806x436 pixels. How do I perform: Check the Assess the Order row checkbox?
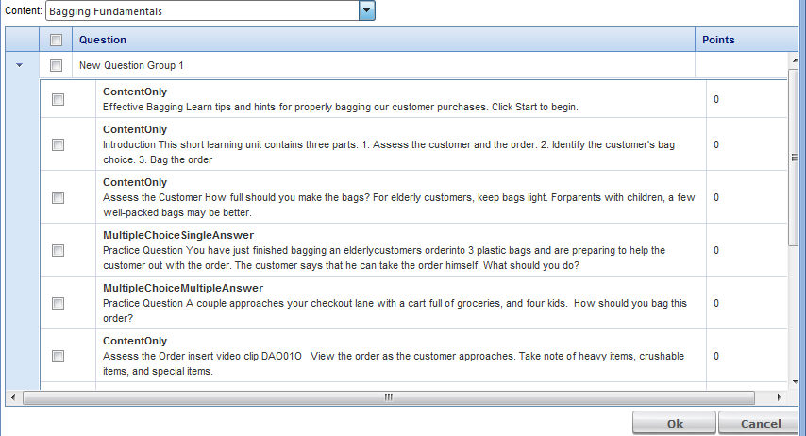click(x=59, y=356)
